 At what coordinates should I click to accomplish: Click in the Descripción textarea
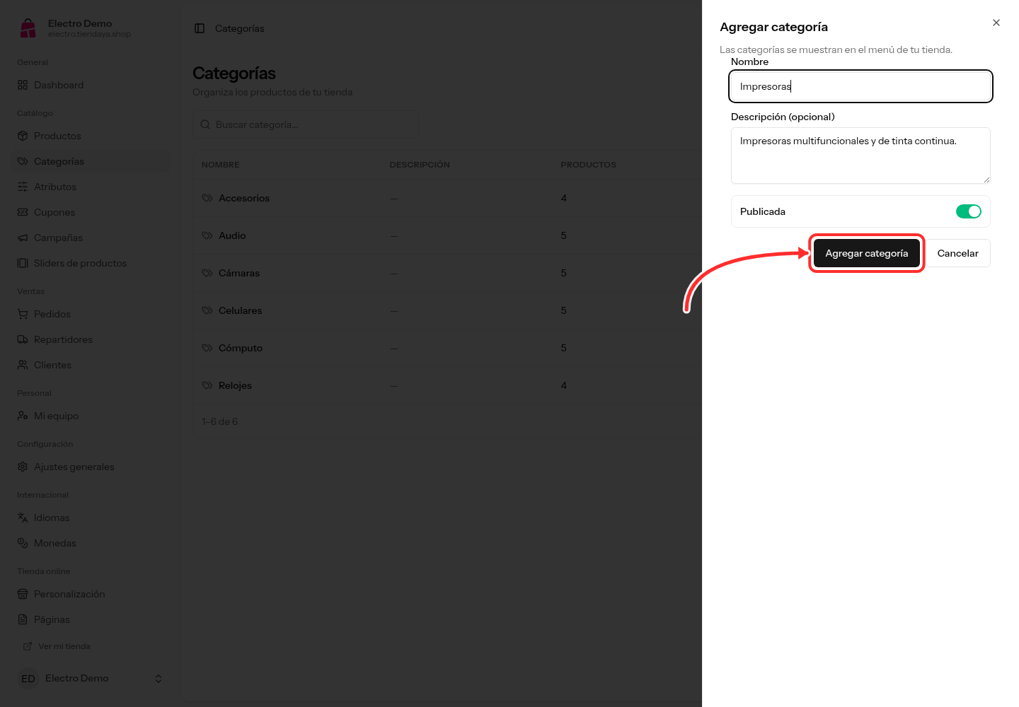[860, 156]
